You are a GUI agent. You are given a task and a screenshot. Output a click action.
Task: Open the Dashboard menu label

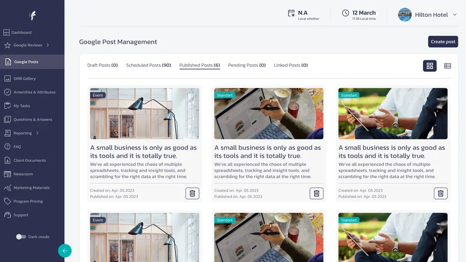click(x=21, y=33)
